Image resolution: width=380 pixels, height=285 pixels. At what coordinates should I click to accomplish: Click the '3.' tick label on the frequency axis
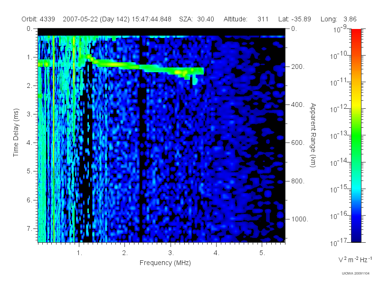tap(171, 253)
